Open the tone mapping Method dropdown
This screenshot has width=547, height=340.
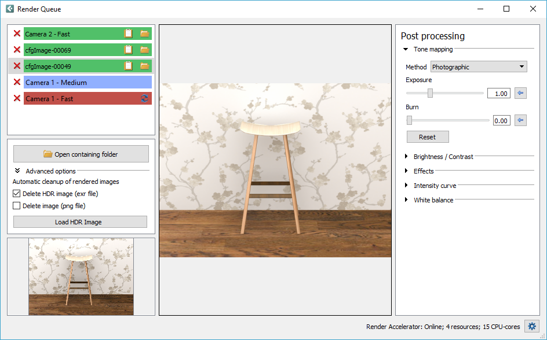pos(479,67)
